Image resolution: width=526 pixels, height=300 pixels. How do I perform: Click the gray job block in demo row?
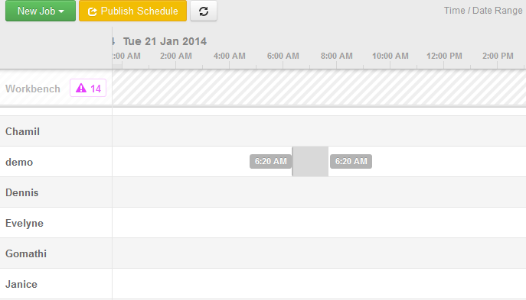[310, 162]
